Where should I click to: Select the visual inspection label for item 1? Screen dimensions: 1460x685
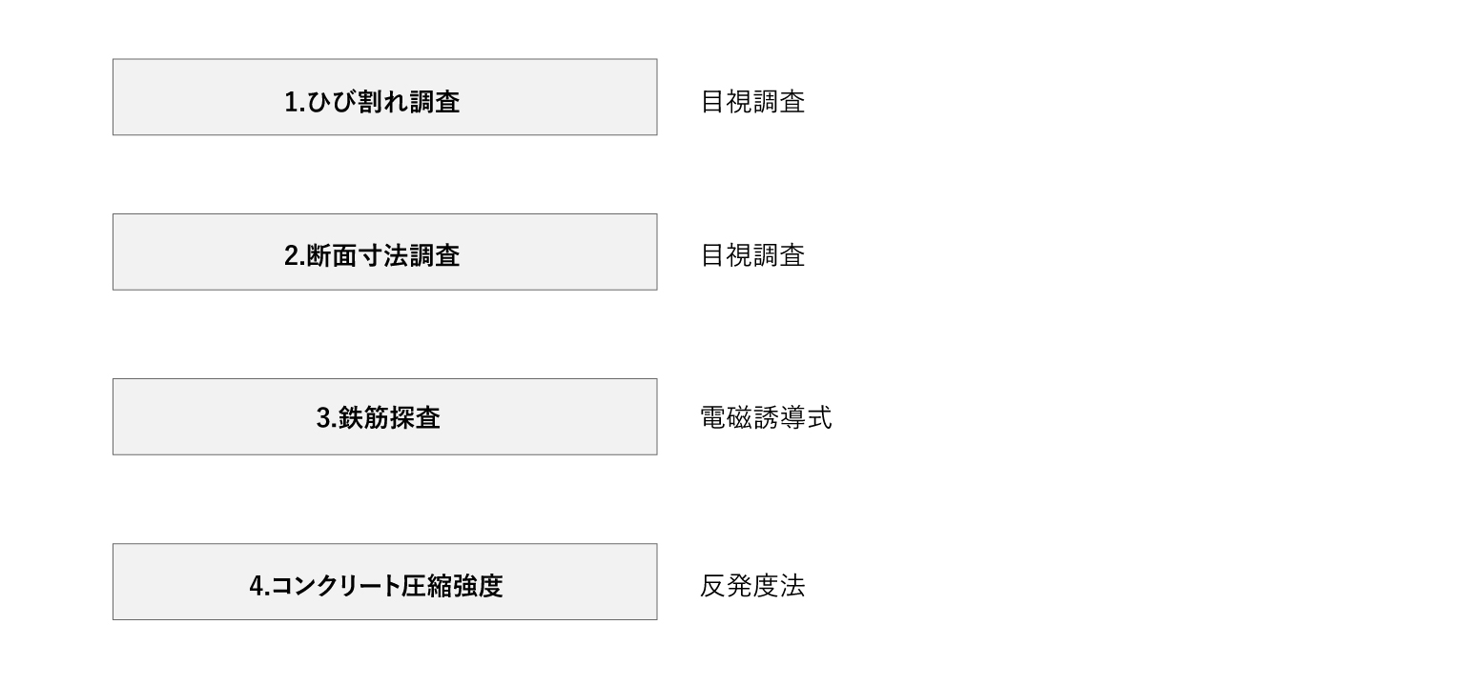752,102
